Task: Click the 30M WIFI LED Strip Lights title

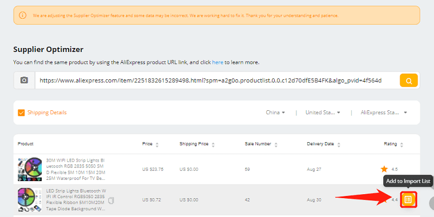Action: [75, 170]
